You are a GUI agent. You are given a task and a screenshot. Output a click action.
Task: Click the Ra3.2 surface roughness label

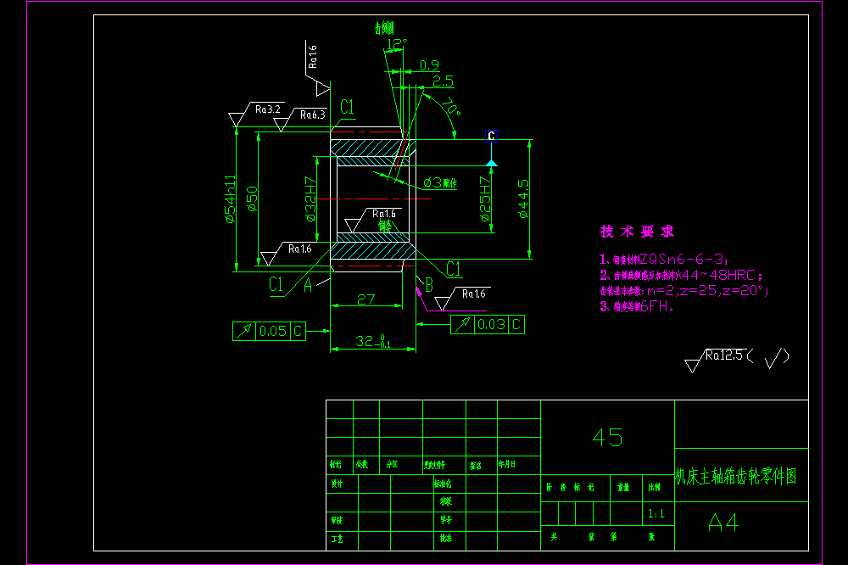click(x=268, y=109)
